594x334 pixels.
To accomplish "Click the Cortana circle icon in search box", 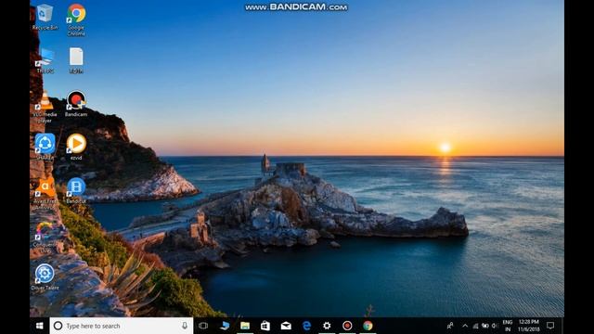I will tap(58, 326).
